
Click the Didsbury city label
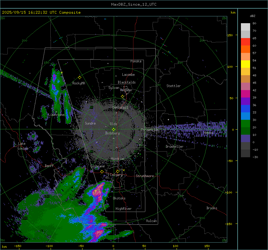[x=113, y=133]
